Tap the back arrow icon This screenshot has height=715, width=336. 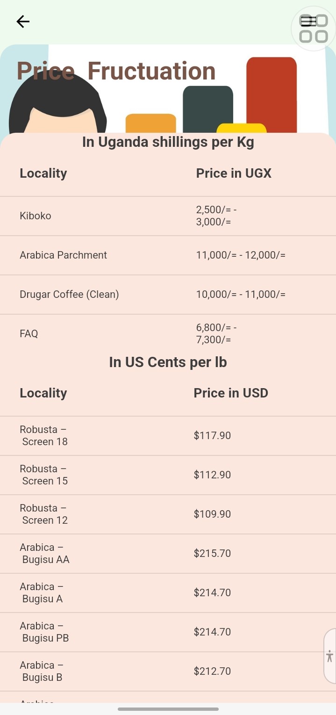click(23, 22)
